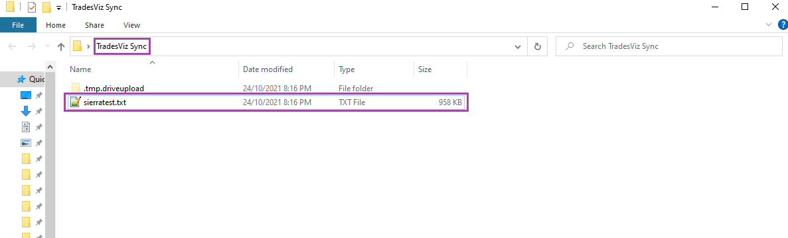788x238 pixels.
Task: Go up one folder level
Action: (61, 46)
